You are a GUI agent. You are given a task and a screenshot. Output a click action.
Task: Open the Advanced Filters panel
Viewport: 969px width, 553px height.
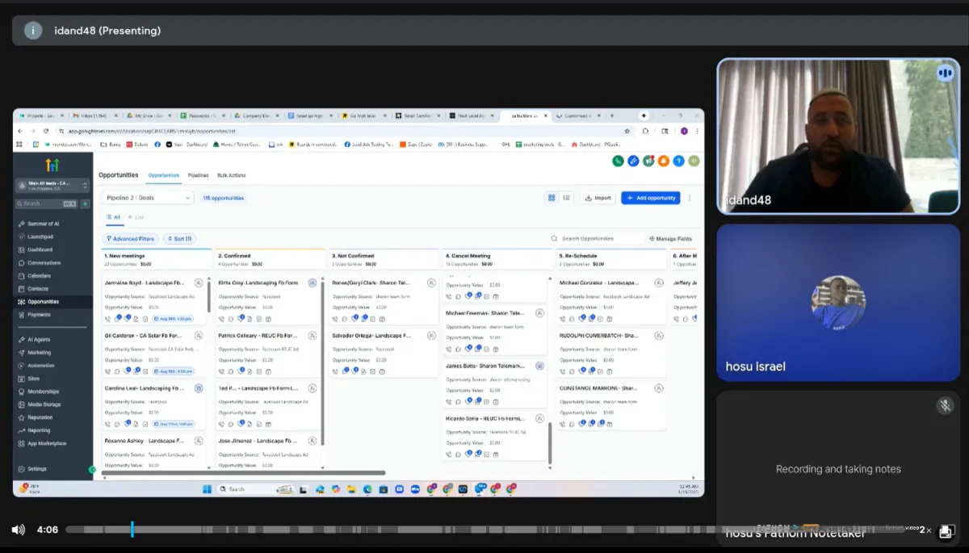[130, 239]
